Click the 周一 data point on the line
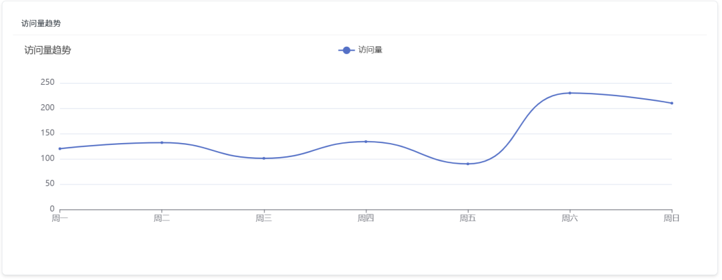 coord(60,148)
